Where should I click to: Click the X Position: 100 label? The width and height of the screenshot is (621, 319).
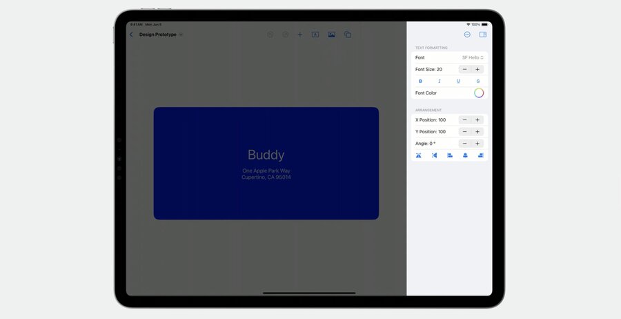pyautogui.click(x=431, y=120)
